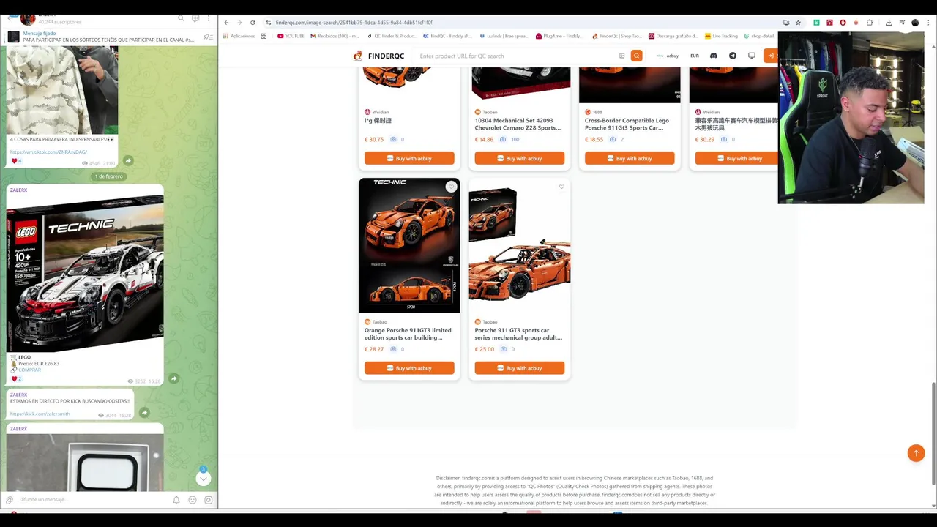Image resolution: width=937 pixels, height=527 pixels.
Task: Click 'Buy with acbuy' for the €30.75 item
Action: point(409,158)
